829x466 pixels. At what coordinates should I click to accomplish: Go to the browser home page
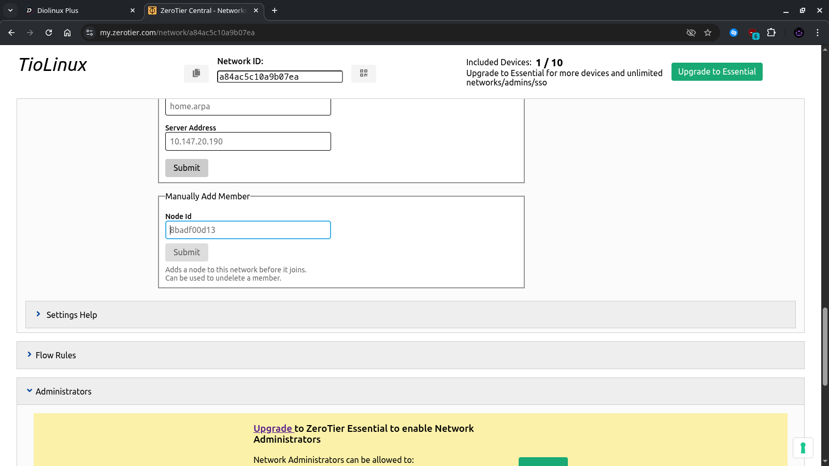(67, 33)
